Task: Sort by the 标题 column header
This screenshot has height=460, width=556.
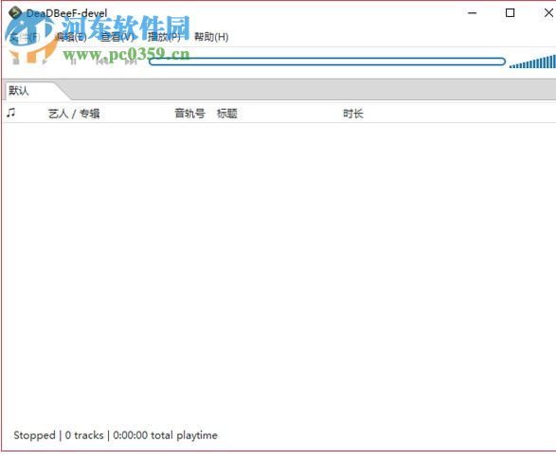Action: 227,114
